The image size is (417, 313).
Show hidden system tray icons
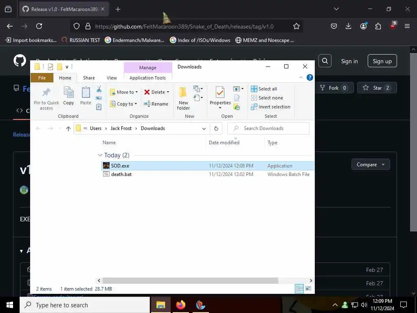coord(335,305)
